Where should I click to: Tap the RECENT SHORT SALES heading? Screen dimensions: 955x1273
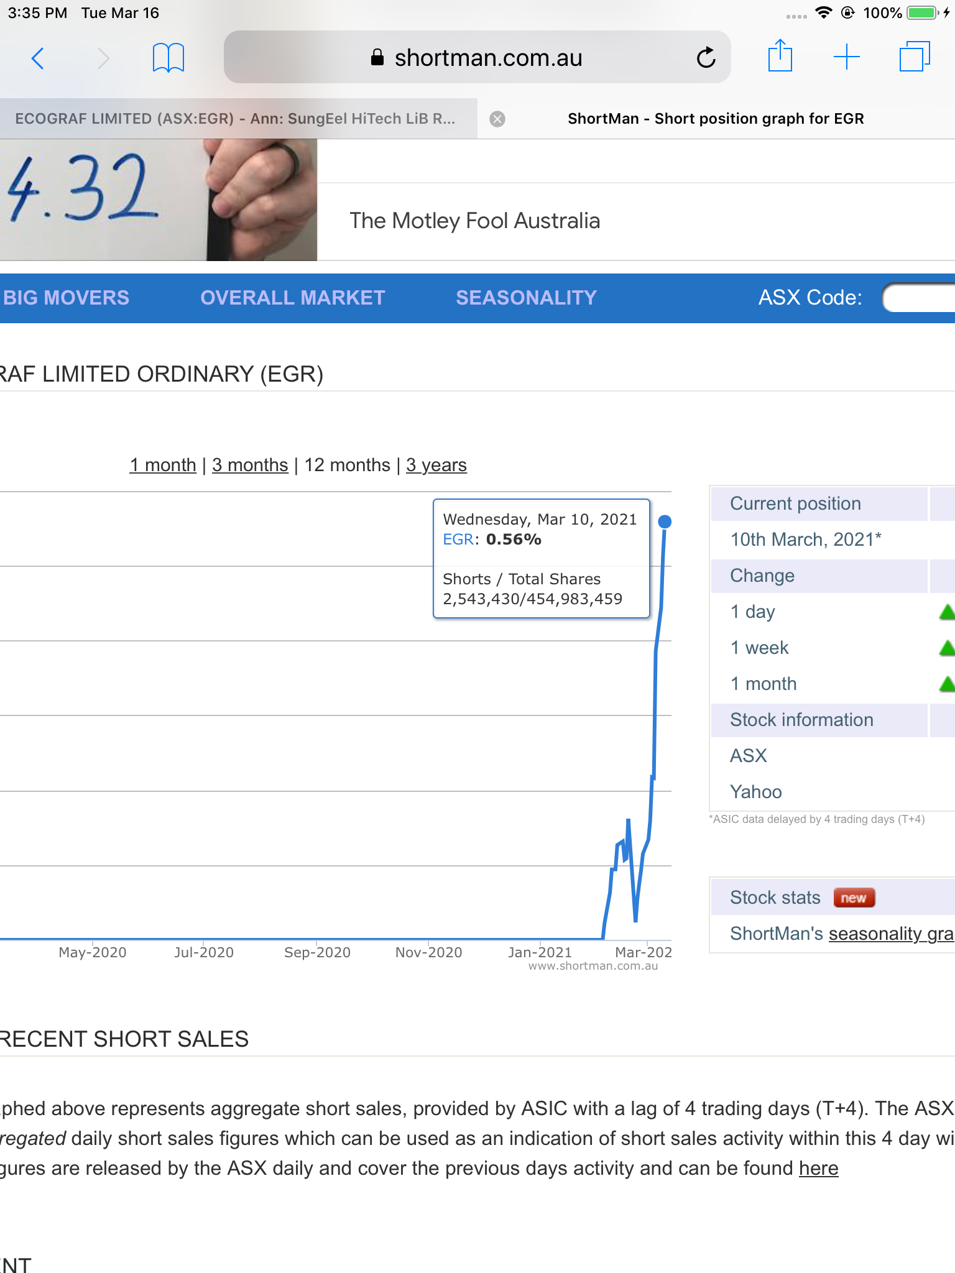[124, 1039]
